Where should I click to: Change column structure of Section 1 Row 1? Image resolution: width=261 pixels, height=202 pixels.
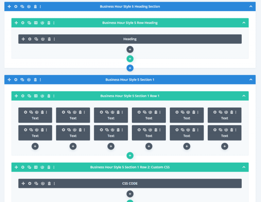36,96
